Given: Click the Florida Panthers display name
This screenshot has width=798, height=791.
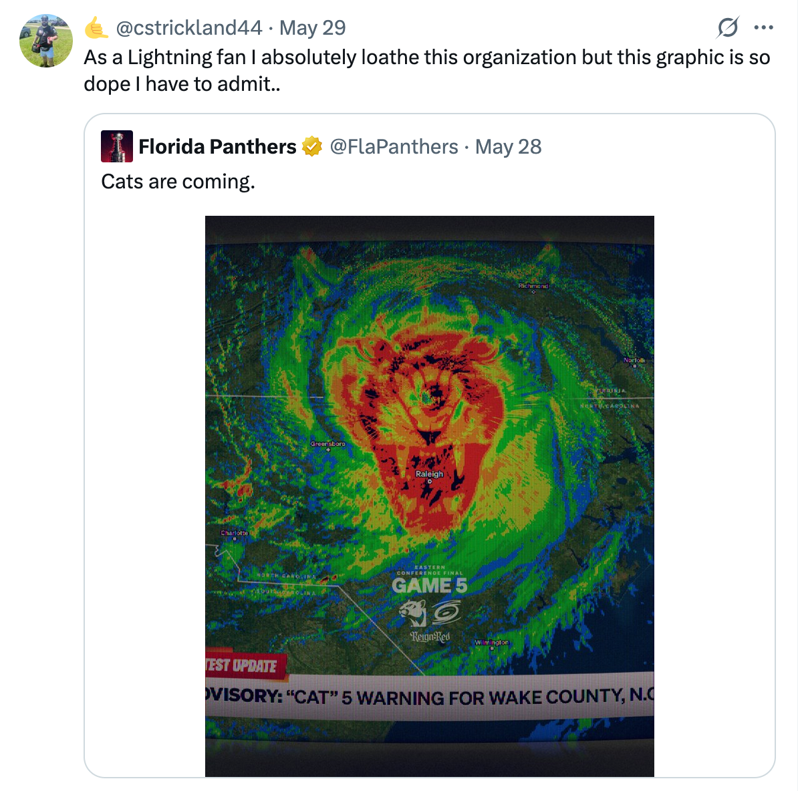Looking at the screenshot, I should click(x=217, y=146).
